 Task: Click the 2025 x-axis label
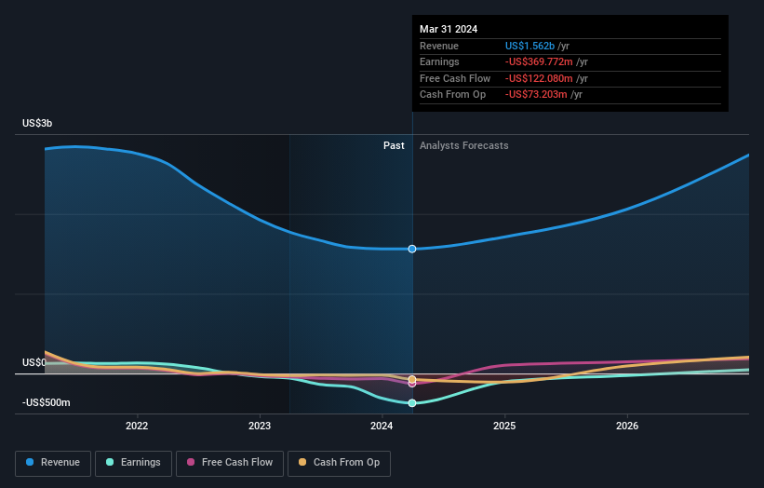504,426
